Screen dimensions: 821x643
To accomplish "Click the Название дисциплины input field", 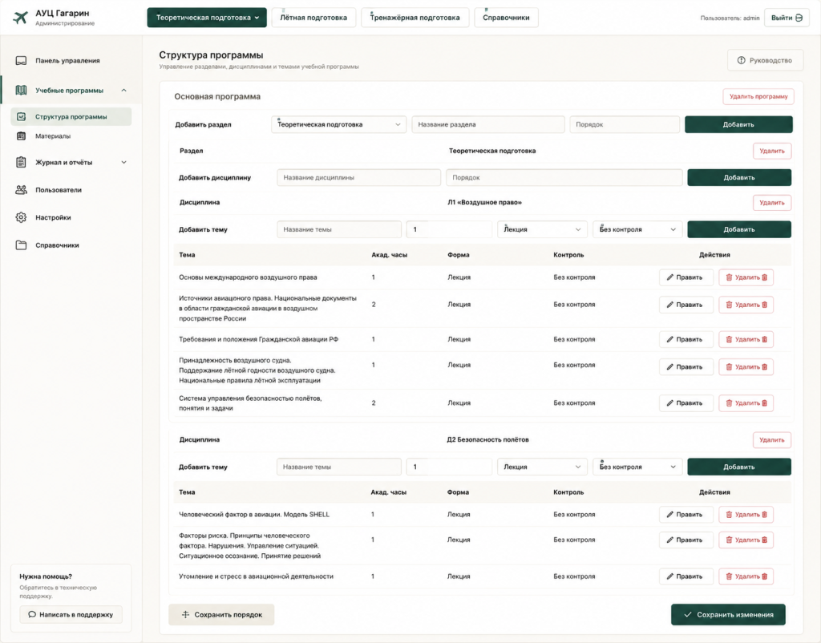I will [358, 177].
